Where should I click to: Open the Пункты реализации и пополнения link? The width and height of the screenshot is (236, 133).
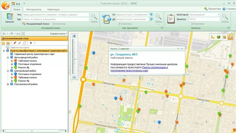(x=139, y=69)
